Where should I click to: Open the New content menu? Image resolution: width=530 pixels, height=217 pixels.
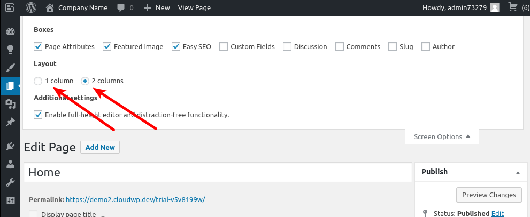pos(157,7)
